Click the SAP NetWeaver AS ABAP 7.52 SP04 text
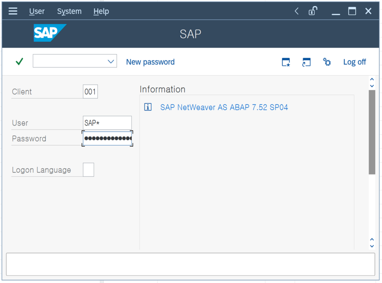The width and height of the screenshot is (382, 283). 224,107
